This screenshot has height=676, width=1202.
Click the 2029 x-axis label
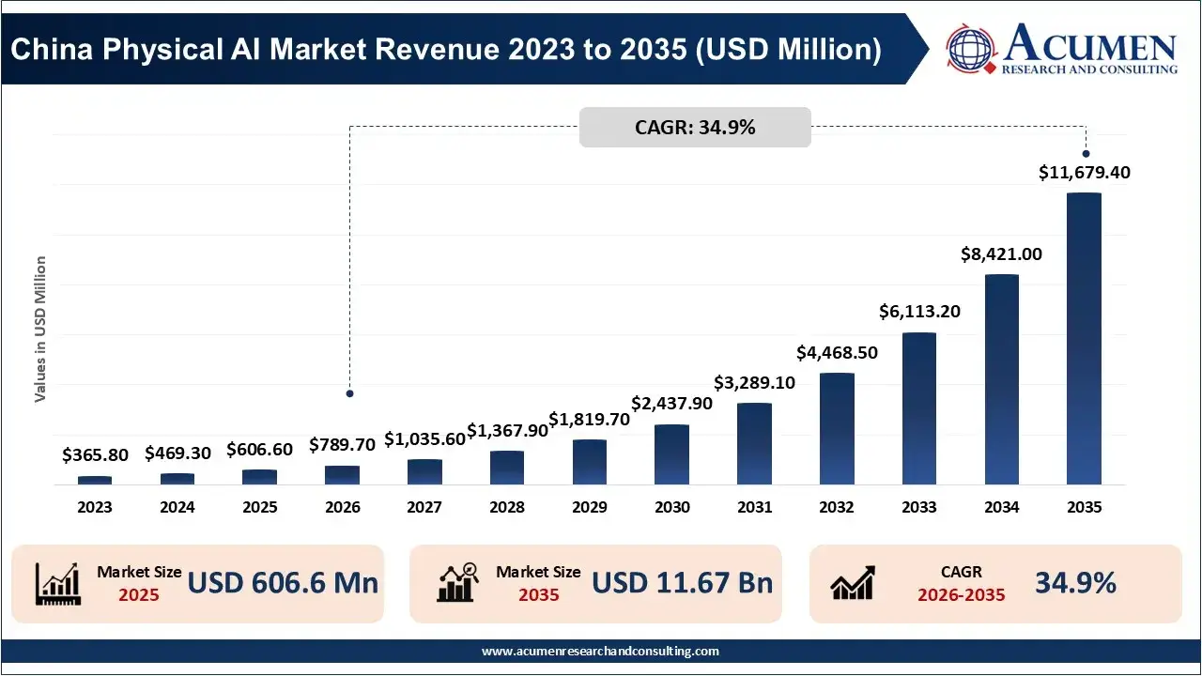(590, 507)
